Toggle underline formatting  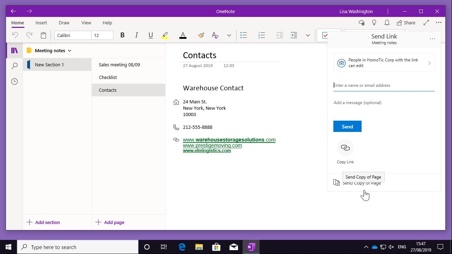pos(151,35)
